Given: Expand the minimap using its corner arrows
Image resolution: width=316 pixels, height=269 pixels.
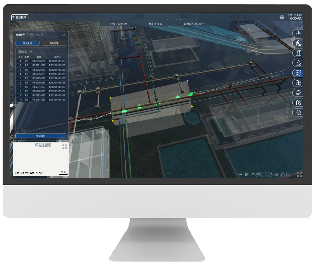Looking at the screenshot, I should (64, 147).
